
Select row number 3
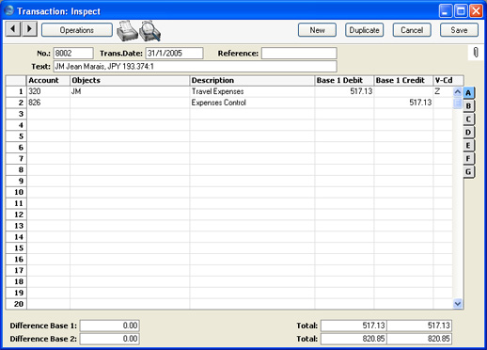coord(16,114)
